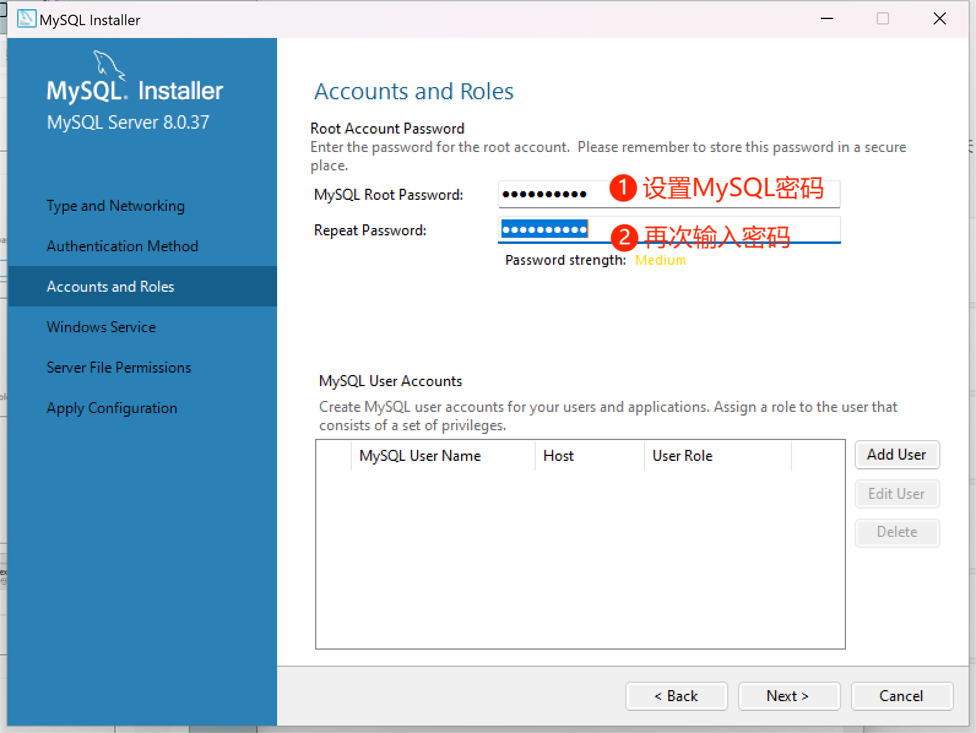
Task: Click the Delete user button
Action: [897, 533]
